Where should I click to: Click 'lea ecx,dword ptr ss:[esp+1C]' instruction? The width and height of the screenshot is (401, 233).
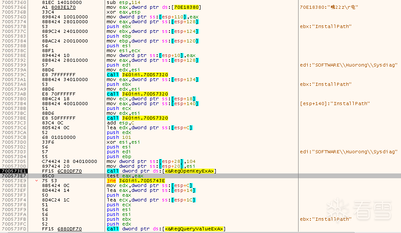151,200
